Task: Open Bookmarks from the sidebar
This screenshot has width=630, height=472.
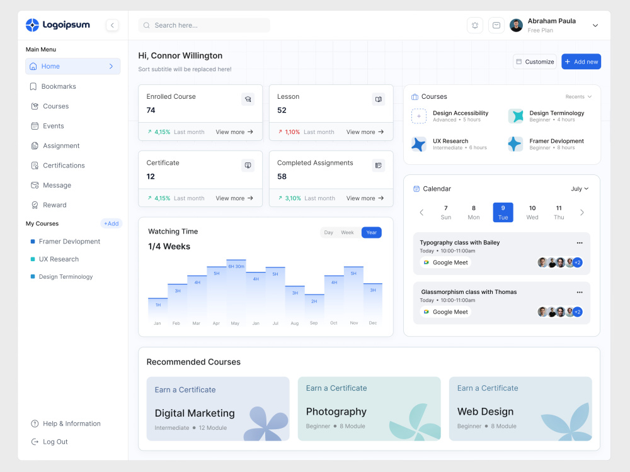Action: 53,86
